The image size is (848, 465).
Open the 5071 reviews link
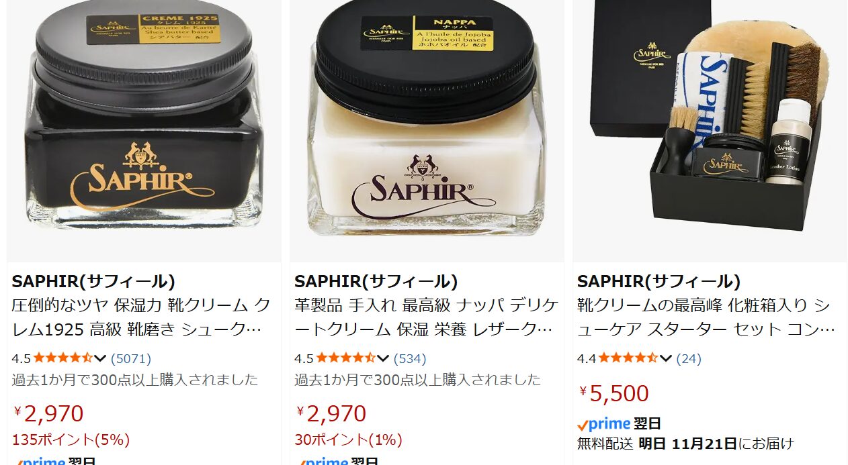pyautogui.click(x=131, y=358)
